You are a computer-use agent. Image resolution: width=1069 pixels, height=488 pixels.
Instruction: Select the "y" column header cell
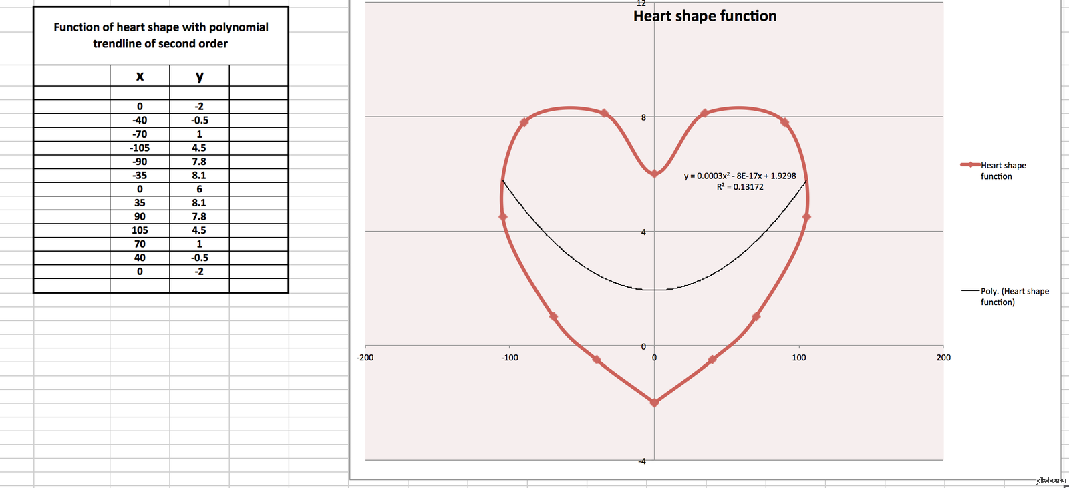[x=199, y=75]
